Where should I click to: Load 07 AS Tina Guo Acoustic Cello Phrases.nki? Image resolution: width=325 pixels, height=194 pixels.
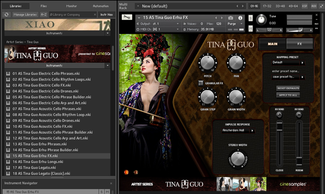(57, 109)
